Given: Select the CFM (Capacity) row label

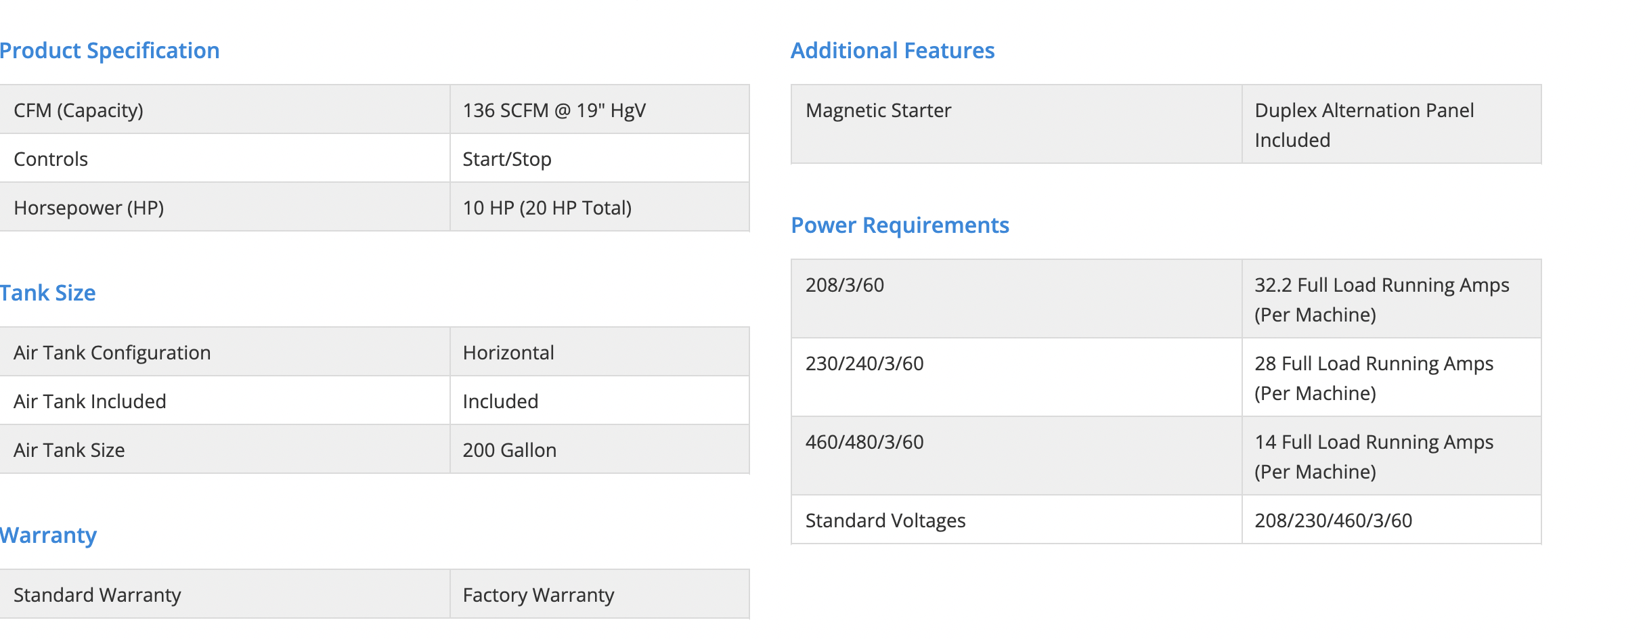Looking at the screenshot, I should click(x=79, y=110).
